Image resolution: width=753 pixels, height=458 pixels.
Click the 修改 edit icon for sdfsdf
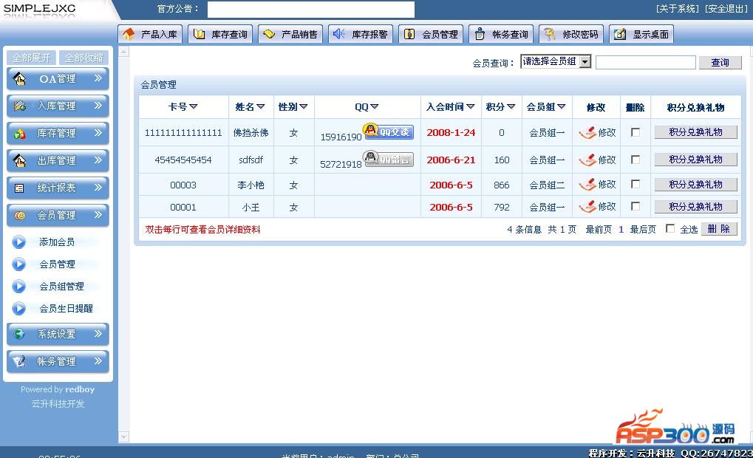[x=587, y=160]
